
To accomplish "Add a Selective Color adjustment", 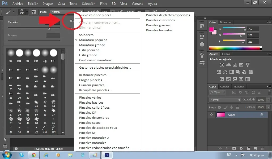I will [x=241, y=79].
